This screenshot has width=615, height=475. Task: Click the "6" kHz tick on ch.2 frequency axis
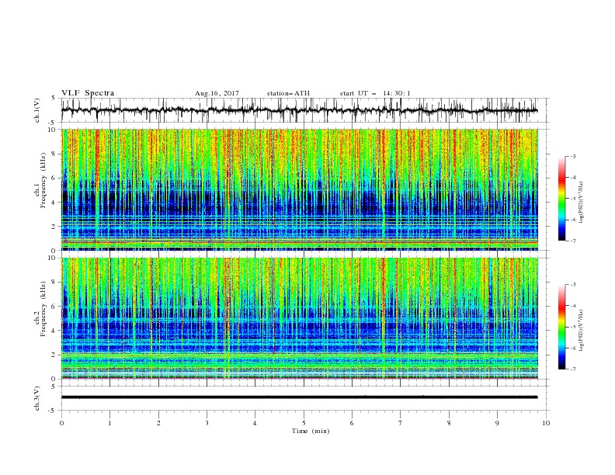pos(55,306)
